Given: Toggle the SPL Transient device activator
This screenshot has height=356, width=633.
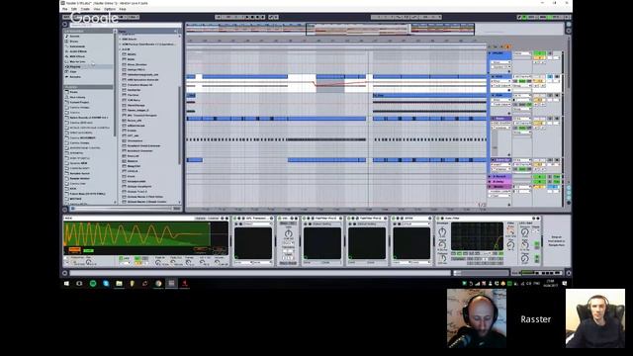Looking at the screenshot, I should pyautogui.click(x=236, y=219).
